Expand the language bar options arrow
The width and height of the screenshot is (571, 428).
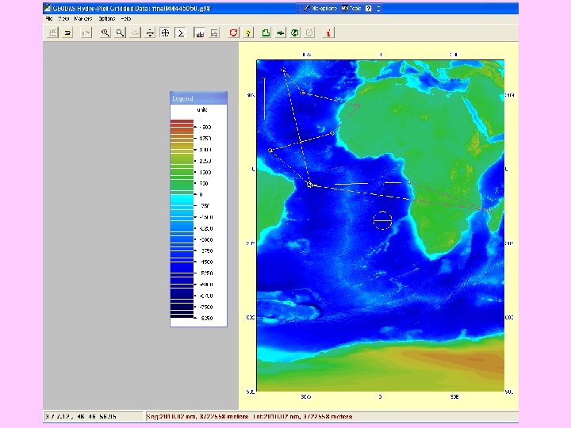[x=378, y=10]
